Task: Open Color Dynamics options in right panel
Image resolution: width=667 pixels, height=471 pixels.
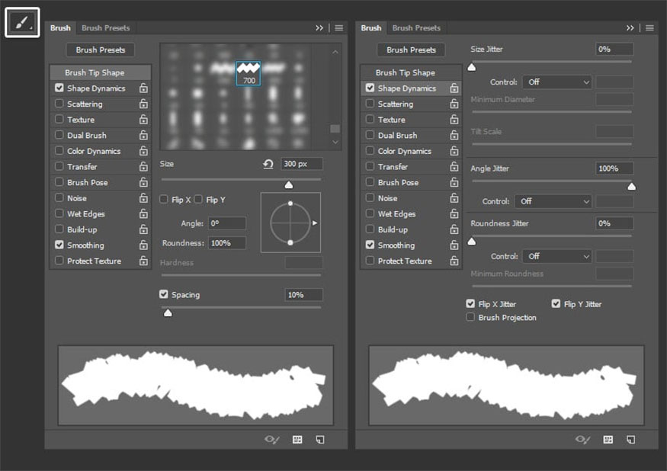Action: point(405,151)
